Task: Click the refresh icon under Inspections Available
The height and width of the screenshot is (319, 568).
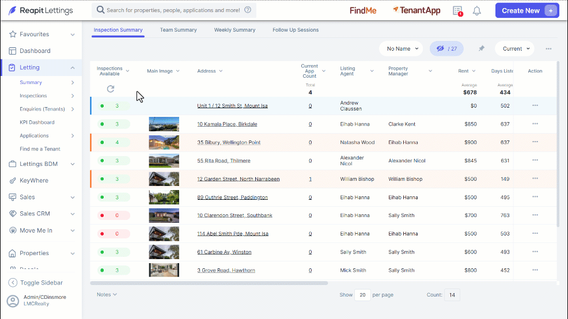Action: click(111, 89)
